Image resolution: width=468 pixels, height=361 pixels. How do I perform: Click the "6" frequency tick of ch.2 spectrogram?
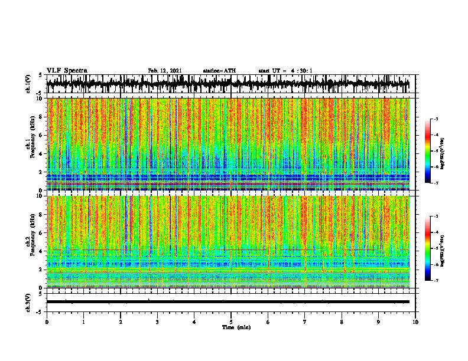[41, 233]
